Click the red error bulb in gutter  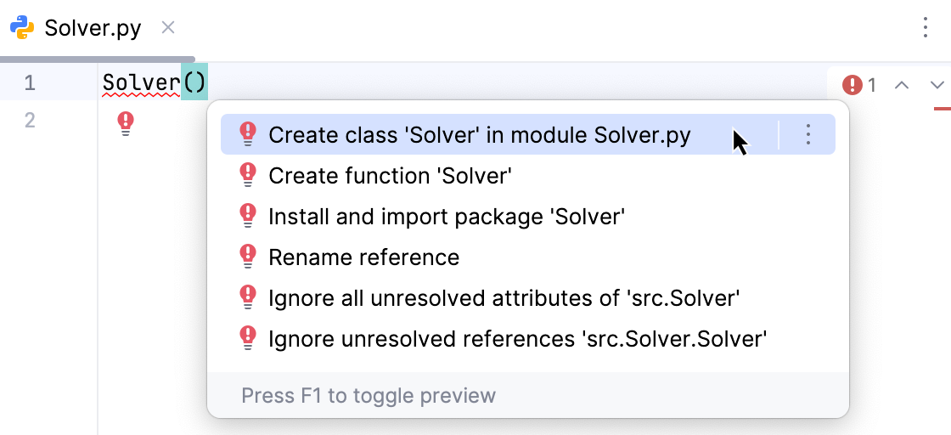(x=126, y=123)
